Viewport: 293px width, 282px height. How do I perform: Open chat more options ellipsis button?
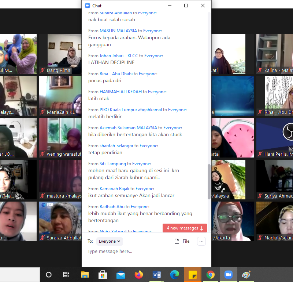[201, 241]
